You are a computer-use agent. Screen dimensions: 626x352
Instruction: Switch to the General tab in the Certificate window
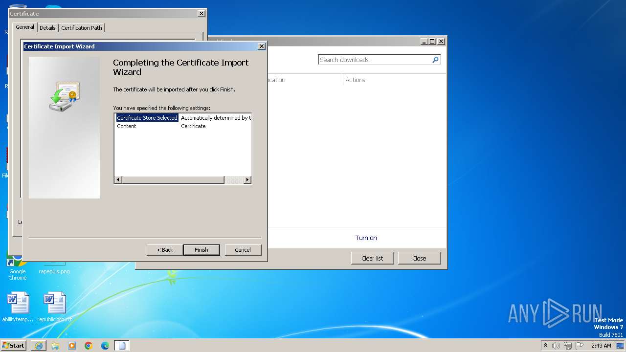click(x=25, y=27)
